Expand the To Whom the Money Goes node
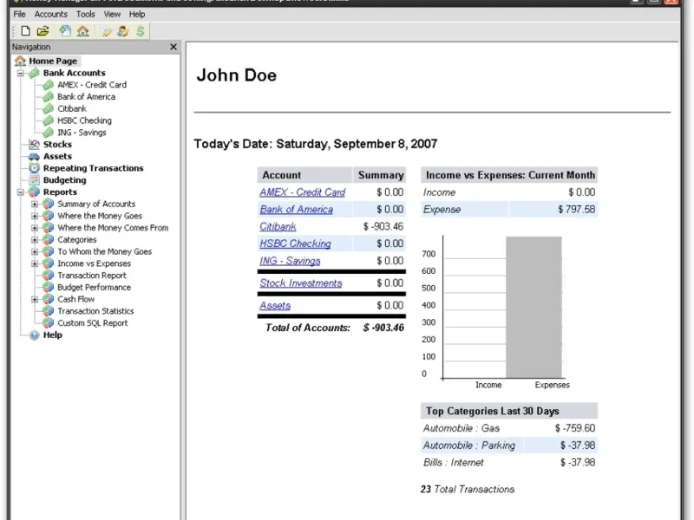Screen dimensions: 694x520 pos(35,252)
